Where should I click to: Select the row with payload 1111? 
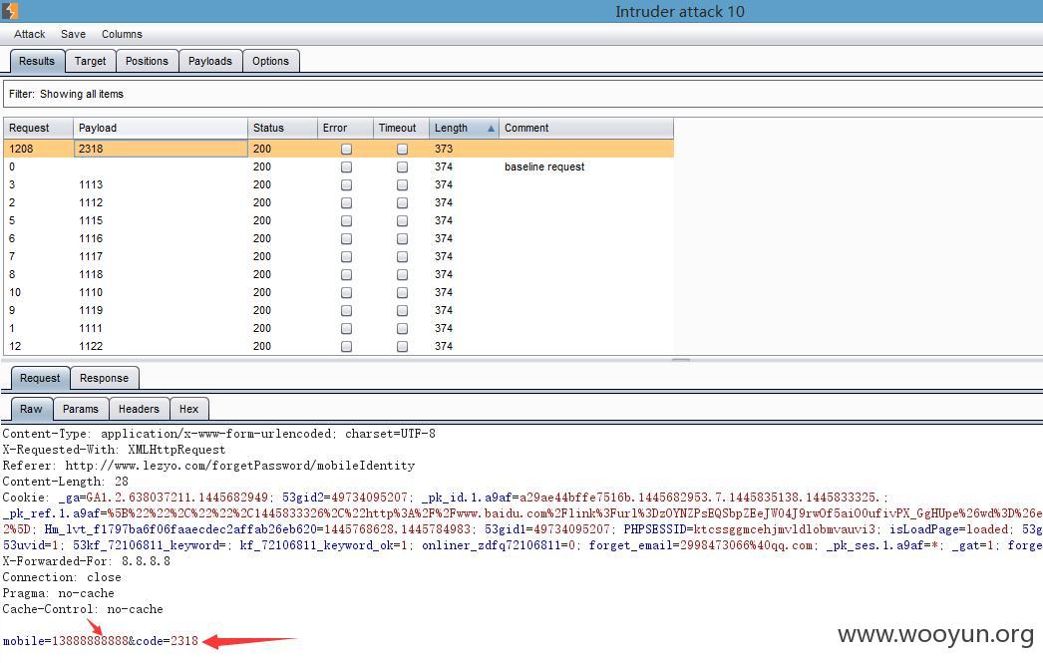coord(339,328)
